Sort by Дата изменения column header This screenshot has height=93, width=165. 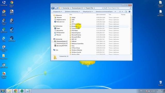pyautogui.click(x=101, y=14)
